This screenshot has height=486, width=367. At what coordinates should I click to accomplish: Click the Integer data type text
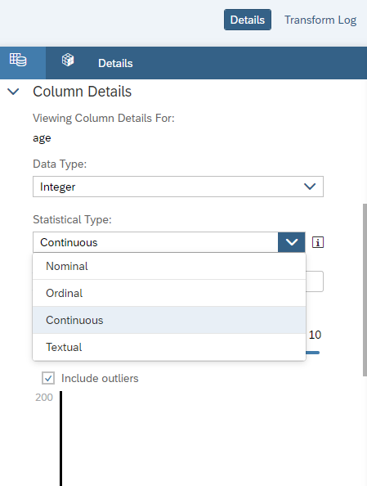pyautogui.click(x=57, y=187)
